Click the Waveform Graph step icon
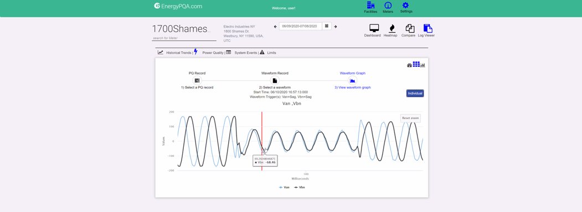Screen dimensions: 582x212 (353, 80)
